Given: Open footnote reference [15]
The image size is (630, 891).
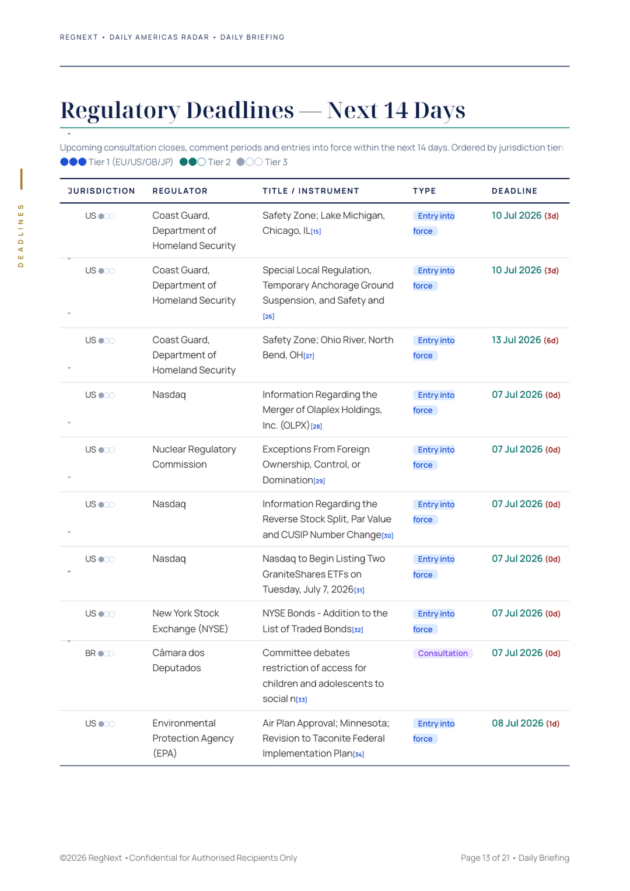Looking at the screenshot, I should point(316,231).
